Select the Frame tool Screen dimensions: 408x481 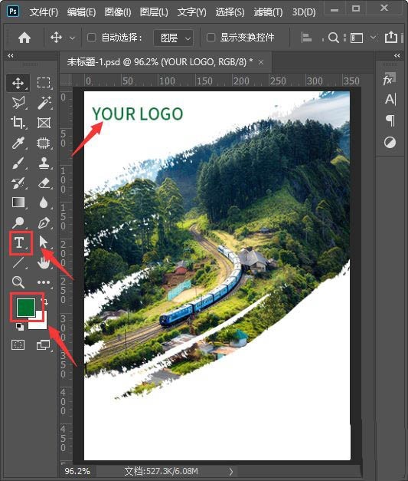(44, 123)
